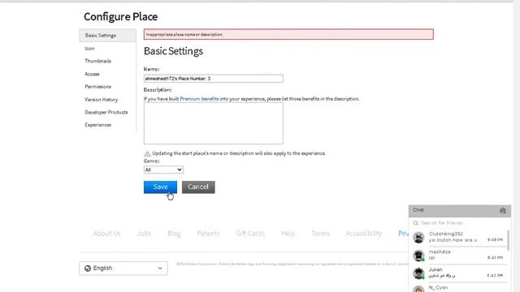Open the Permissions tab

point(97,87)
